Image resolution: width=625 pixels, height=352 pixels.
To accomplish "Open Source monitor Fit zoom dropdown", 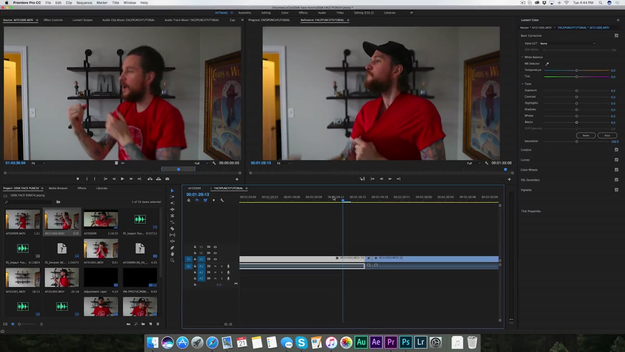I will click(x=38, y=163).
